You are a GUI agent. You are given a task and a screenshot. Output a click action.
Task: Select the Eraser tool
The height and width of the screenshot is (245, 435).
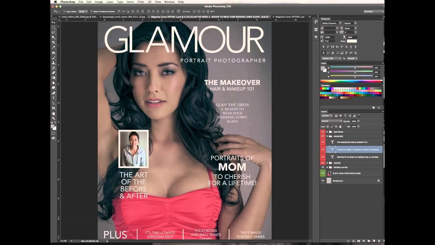(x=54, y=72)
